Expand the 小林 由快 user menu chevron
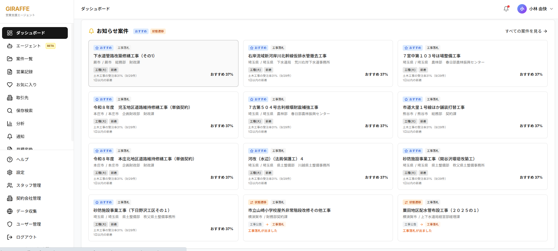The width and height of the screenshot is (558, 251). pos(552,9)
